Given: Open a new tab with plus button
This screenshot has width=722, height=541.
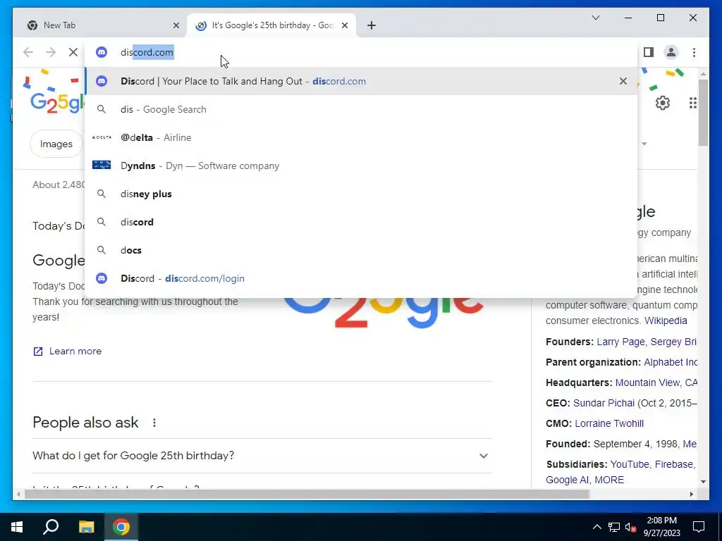Looking at the screenshot, I should point(372,25).
